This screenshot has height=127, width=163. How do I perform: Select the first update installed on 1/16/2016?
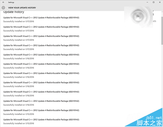coord(41,56)
